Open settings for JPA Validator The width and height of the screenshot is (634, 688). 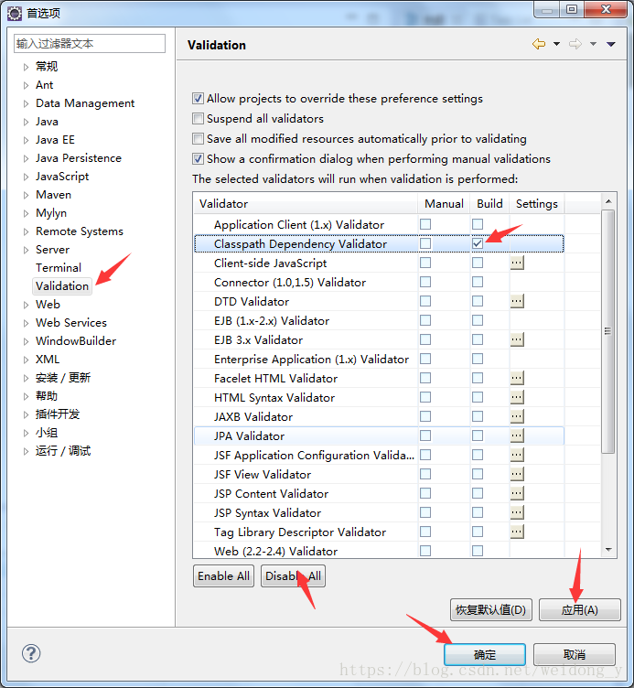pyautogui.click(x=517, y=435)
